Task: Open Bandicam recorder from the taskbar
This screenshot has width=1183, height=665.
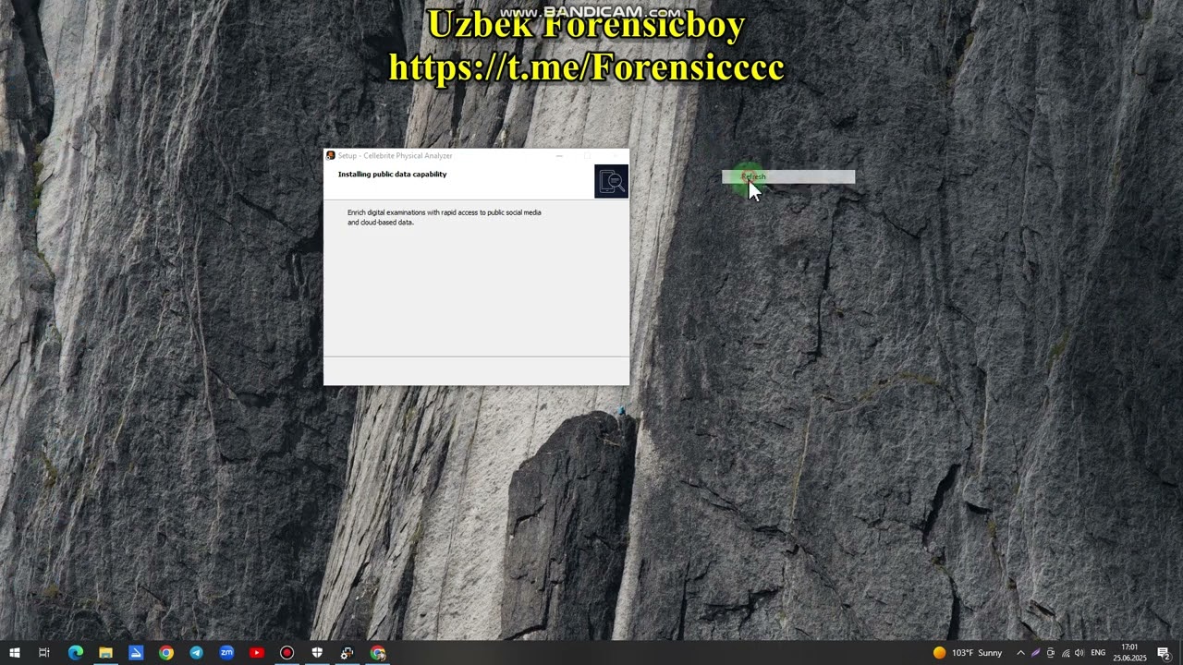Action: coord(287,653)
